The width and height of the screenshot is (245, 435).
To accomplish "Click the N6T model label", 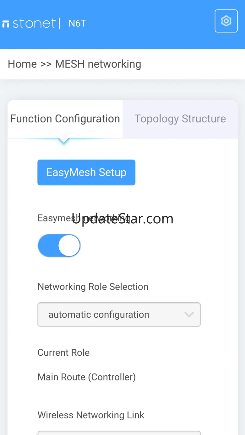I will click(x=77, y=24).
